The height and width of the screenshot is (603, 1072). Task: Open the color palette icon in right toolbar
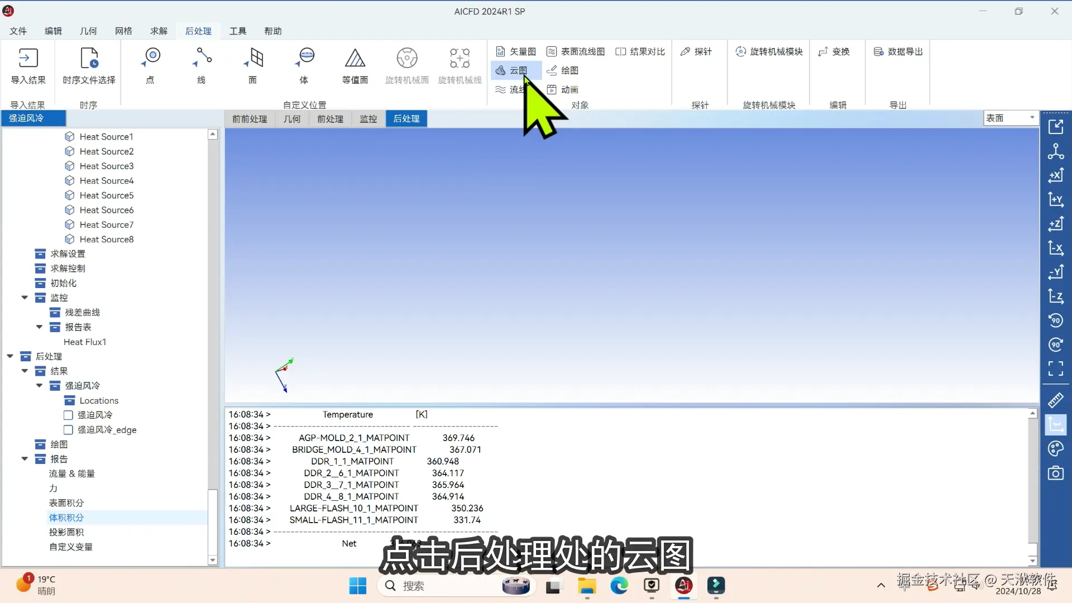(x=1055, y=449)
